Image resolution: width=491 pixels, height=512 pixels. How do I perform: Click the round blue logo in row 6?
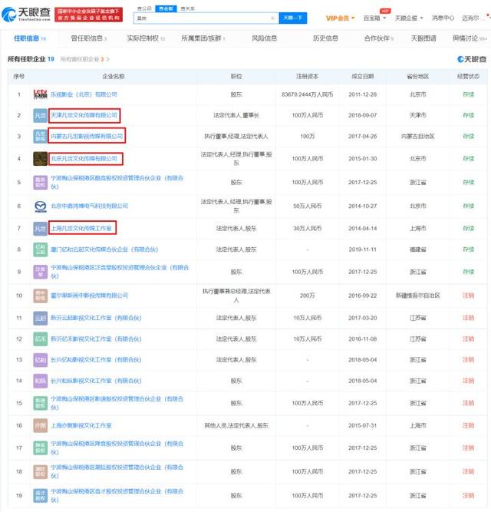click(x=40, y=206)
